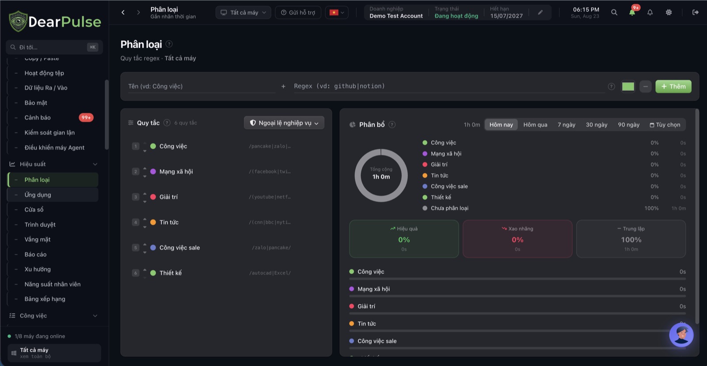Viewport: 707px width, 366px height.
Task: Open Ứng dụng in the sidebar
Action: pos(53,195)
